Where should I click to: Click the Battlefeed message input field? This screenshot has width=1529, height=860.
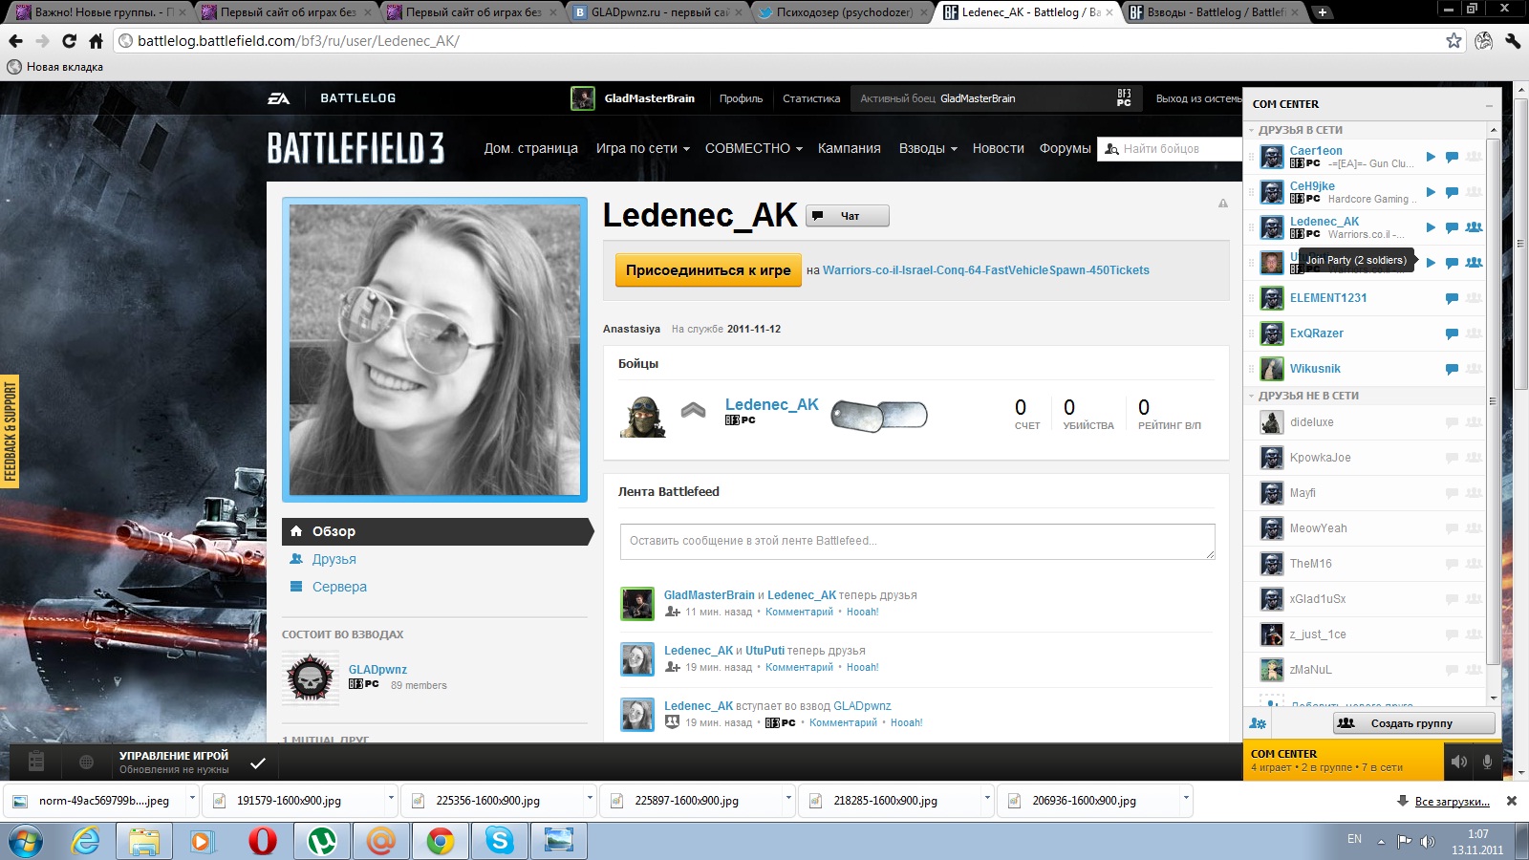(x=916, y=541)
